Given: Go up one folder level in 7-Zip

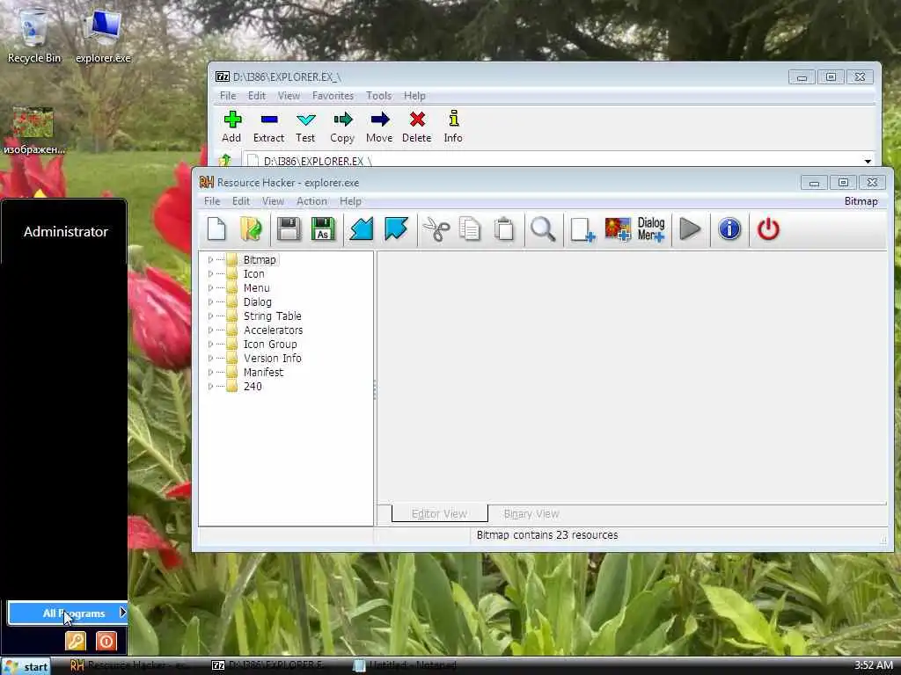Looking at the screenshot, I should click(224, 160).
